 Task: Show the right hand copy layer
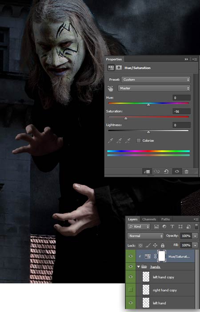pos(131,290)
